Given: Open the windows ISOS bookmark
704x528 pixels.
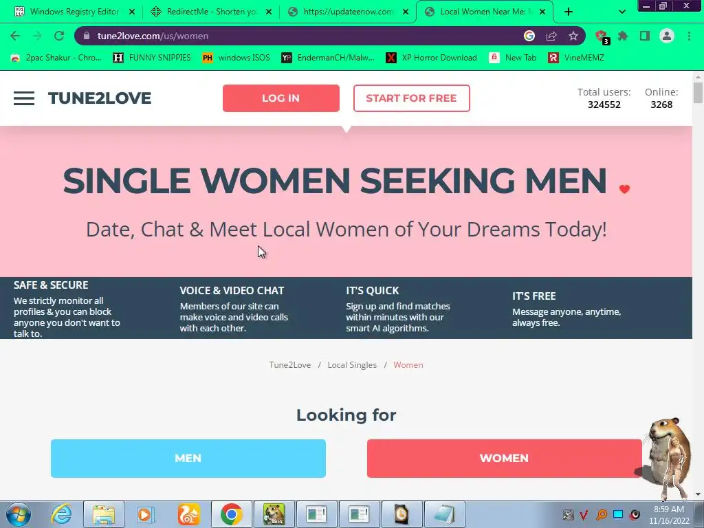Looking at the screenshot, I should click(236, 58).
